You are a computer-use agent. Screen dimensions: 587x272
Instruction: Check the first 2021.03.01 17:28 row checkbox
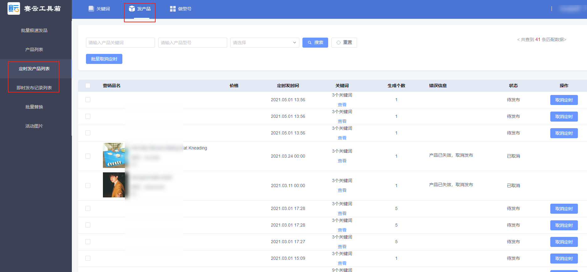click(x=88, y=208)
